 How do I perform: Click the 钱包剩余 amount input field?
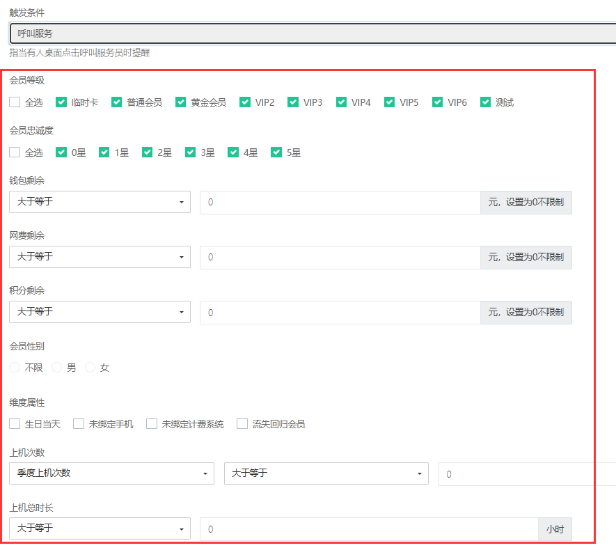click(x=340, y=203)
